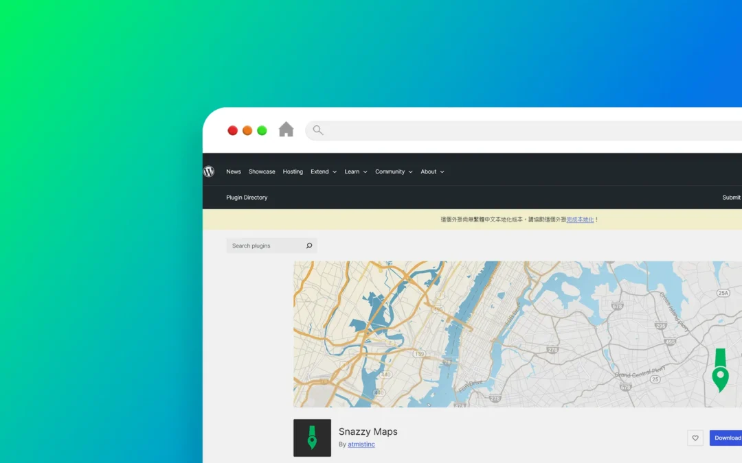Open the Hosting menu item
Viewport: 742px width, 463px height.
(293, 171)
